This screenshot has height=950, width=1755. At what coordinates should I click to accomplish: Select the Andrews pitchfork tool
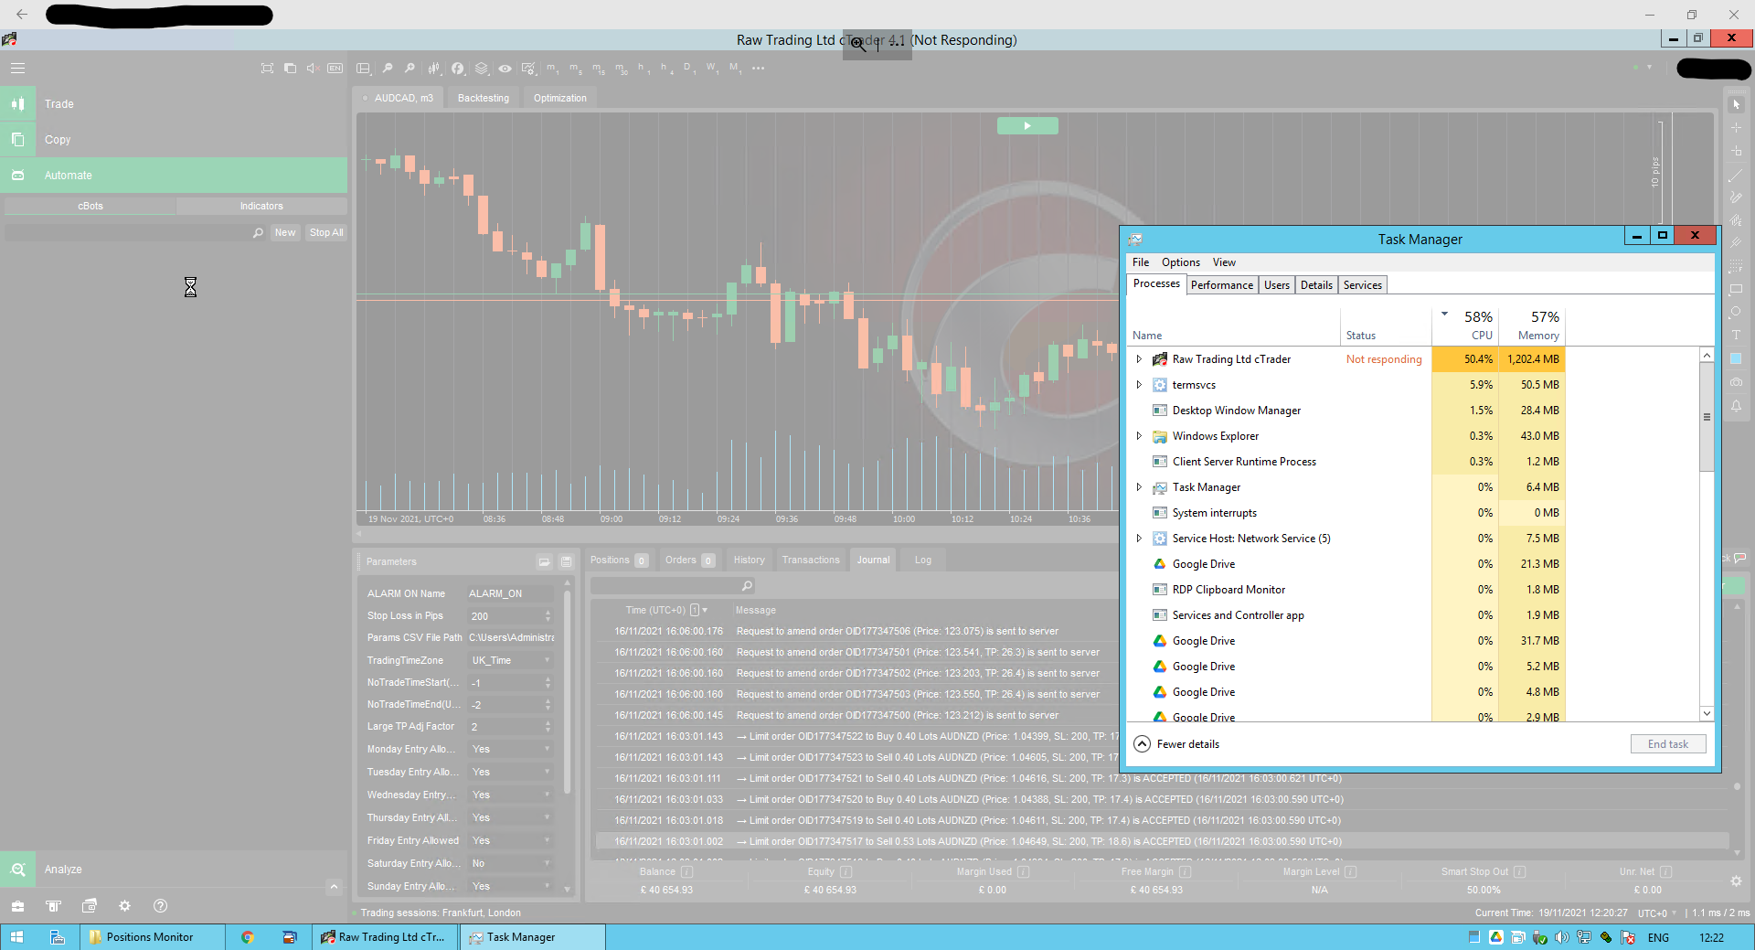1736,243
